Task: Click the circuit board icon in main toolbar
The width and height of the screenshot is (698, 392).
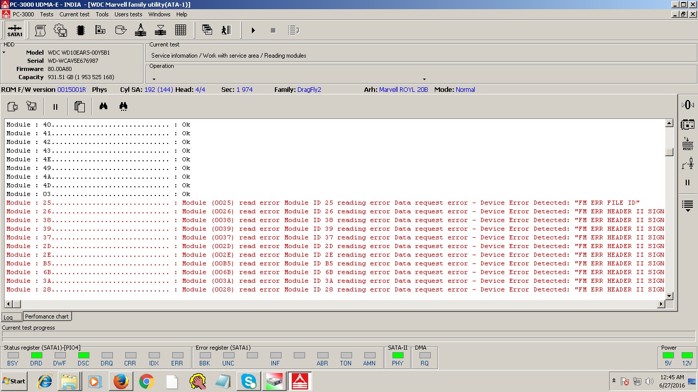Action: click(101, 30)
